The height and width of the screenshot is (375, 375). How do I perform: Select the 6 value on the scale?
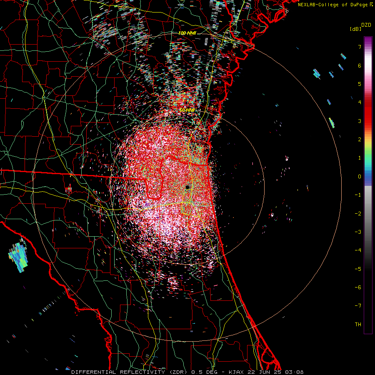(x=360, y=65)
